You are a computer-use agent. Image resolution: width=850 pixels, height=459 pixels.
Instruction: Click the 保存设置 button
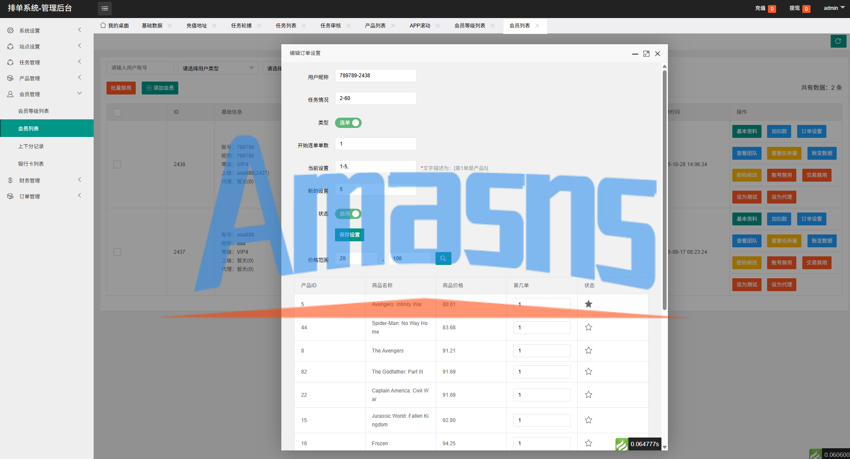click(x=349, y=235)
